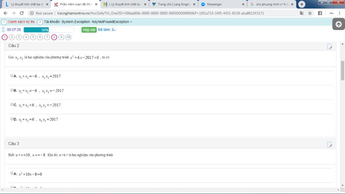Select answer C for Câu 2
345x194 pixels.
[x=12, y=104]
